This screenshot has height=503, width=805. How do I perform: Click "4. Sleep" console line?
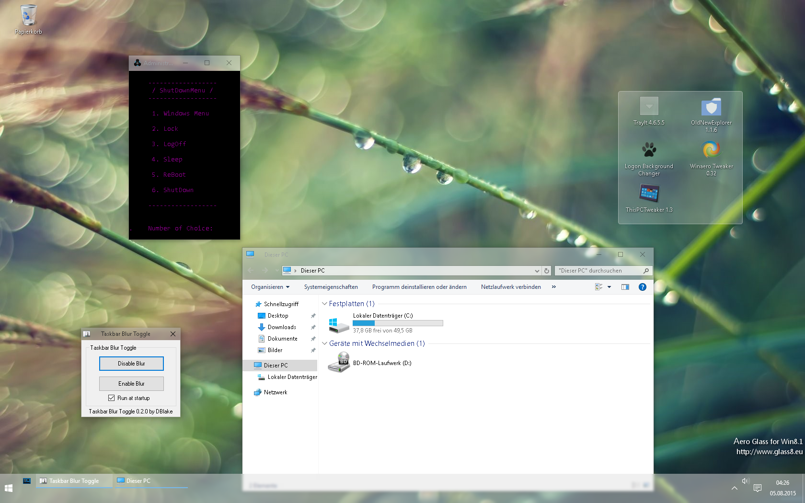[167, 160]
